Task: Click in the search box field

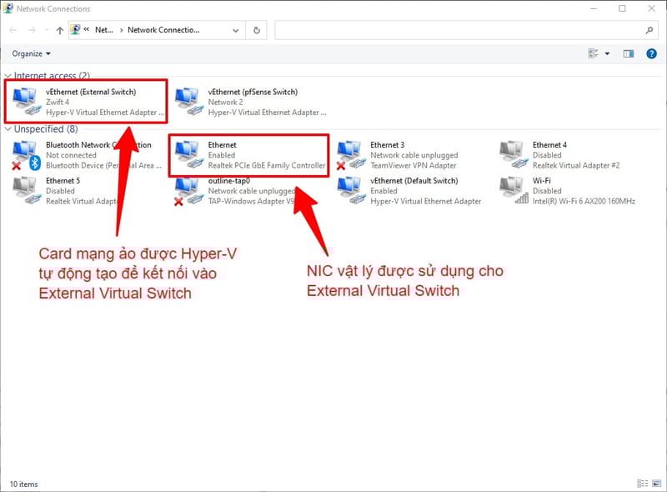Action: (459, 30)
